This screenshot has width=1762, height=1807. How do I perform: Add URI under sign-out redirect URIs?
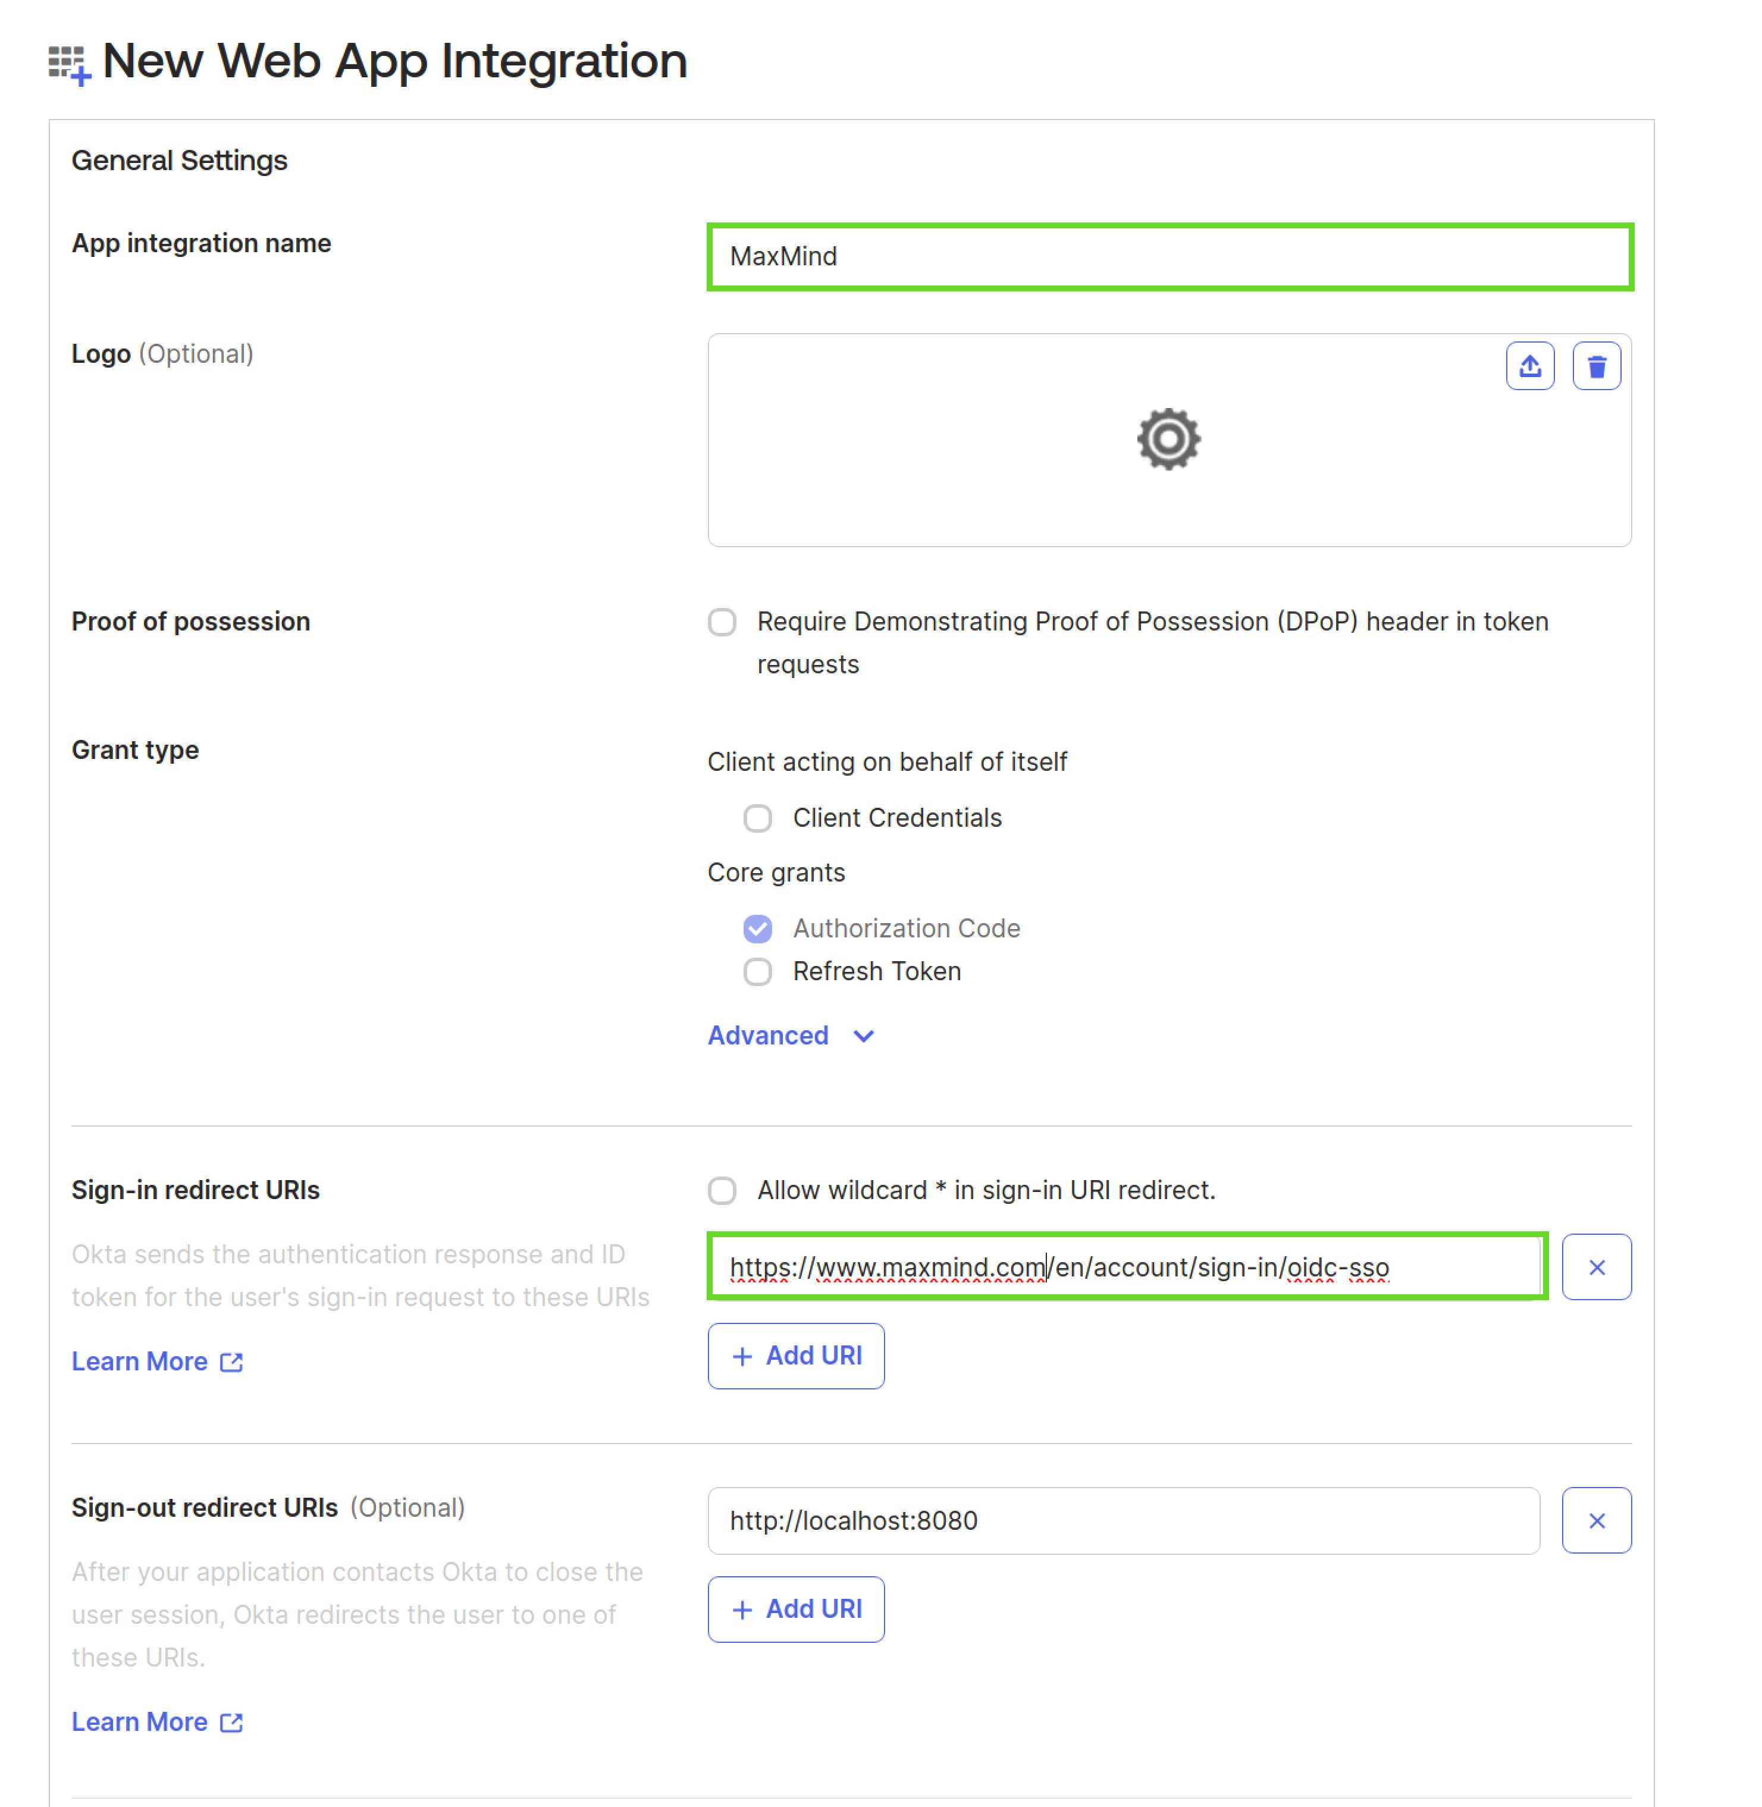click(796, 1609)
